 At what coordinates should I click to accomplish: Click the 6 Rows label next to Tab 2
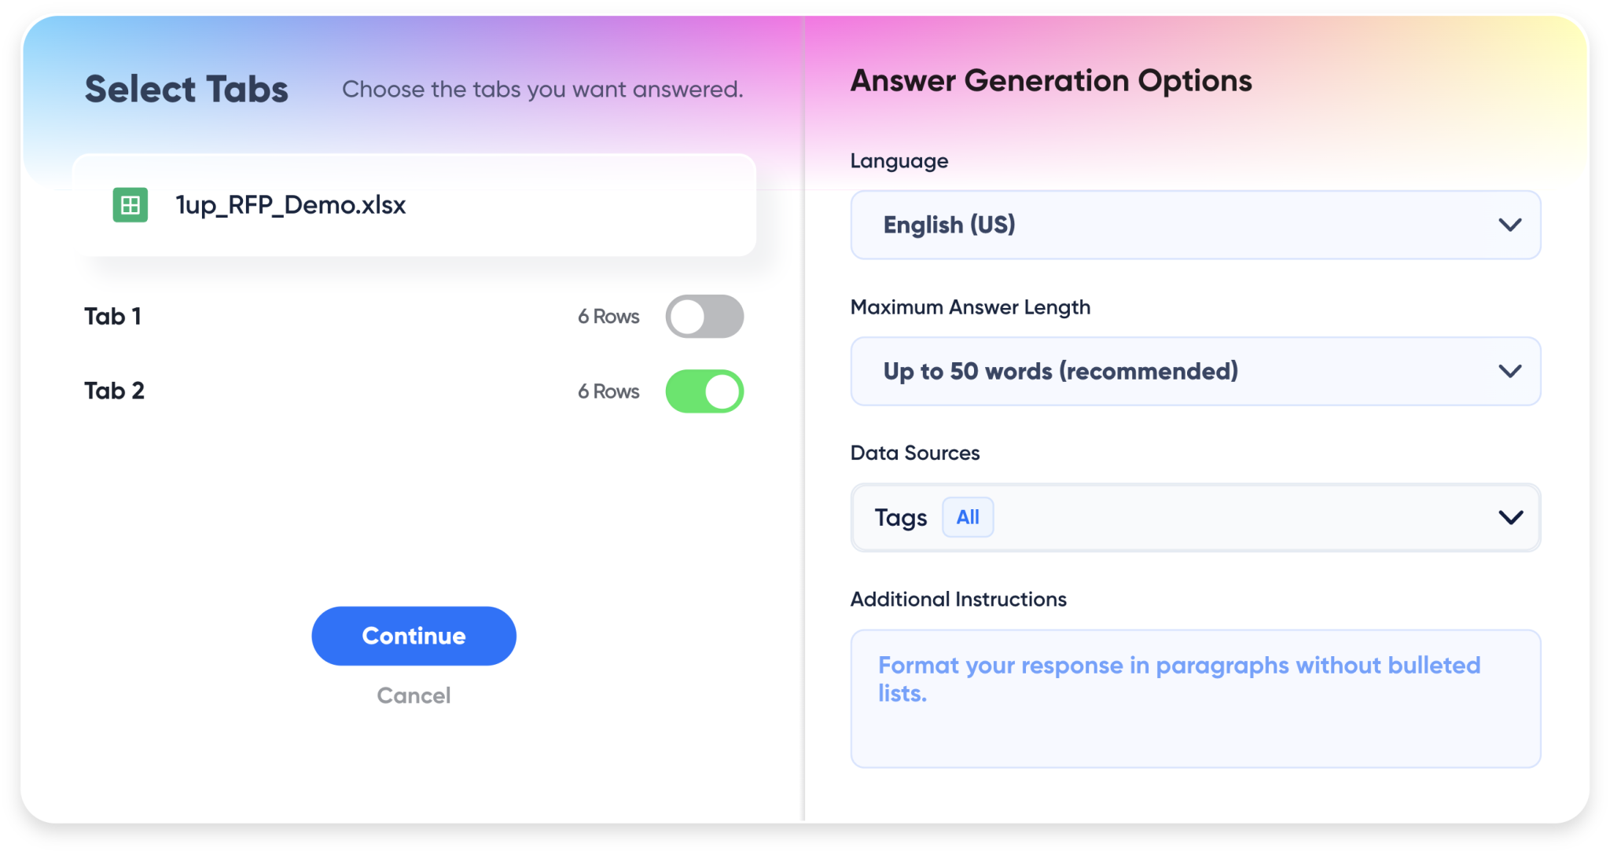(608, 391)
